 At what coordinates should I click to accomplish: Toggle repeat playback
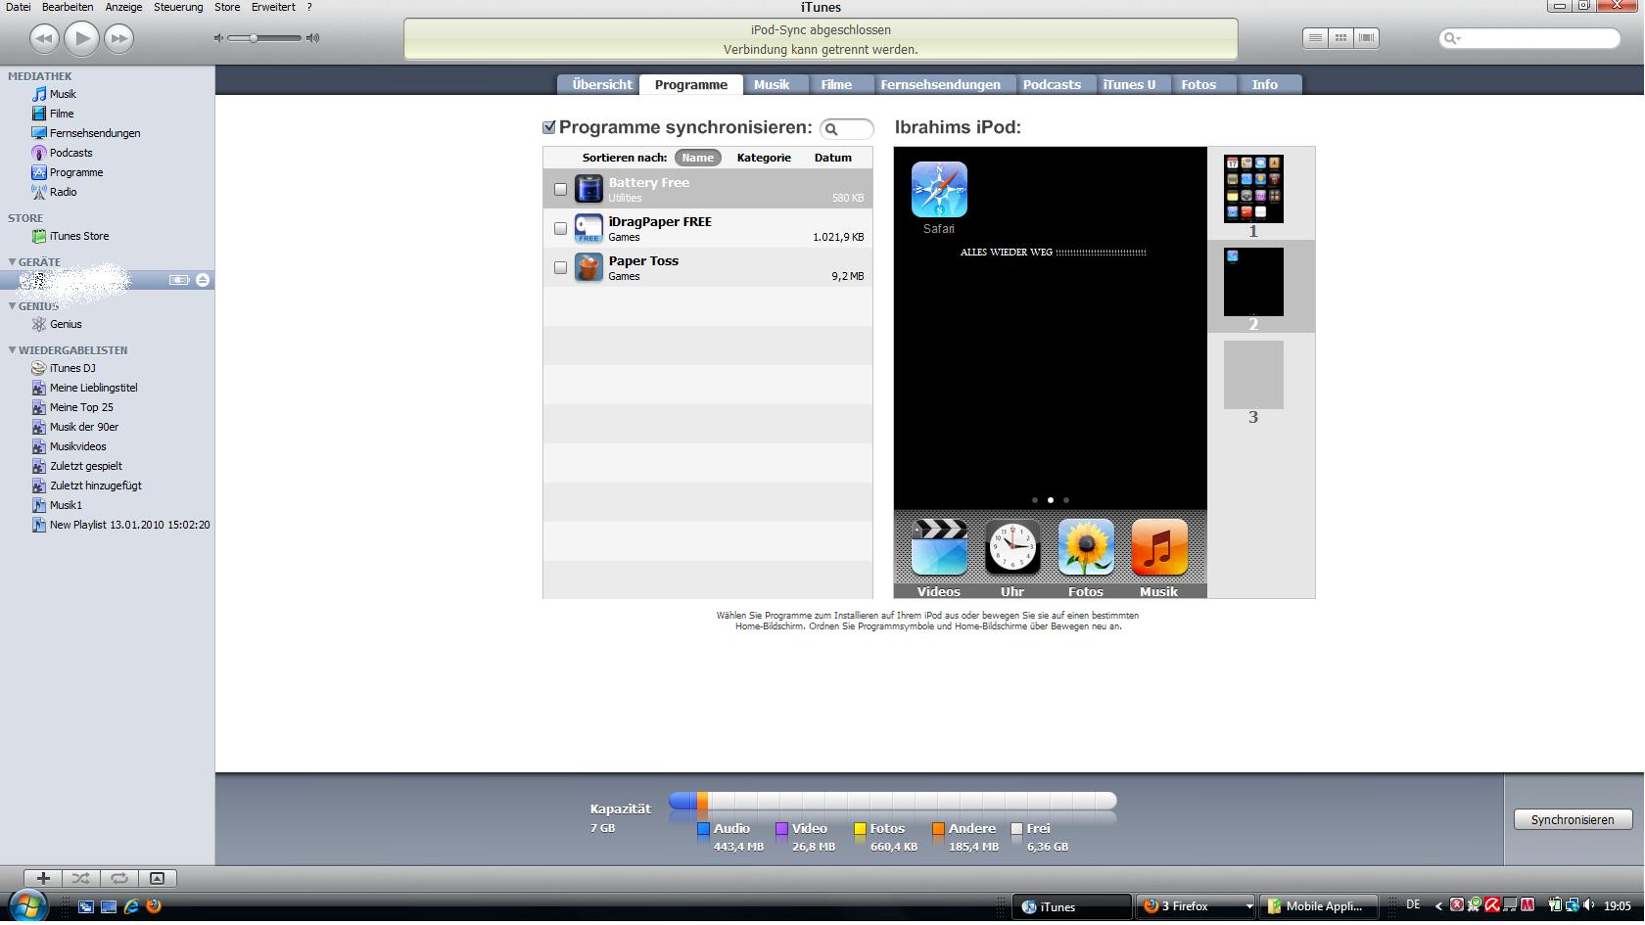(x=119, y=878)
